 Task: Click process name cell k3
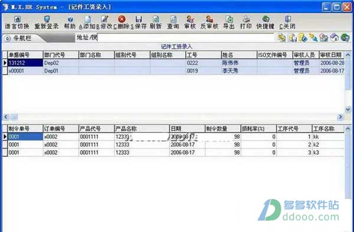(x=328, y=153)
